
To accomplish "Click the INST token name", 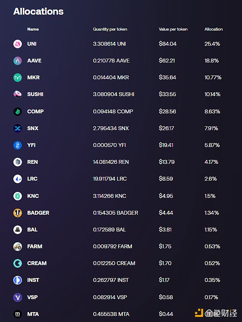I will (x=33, y=280).
